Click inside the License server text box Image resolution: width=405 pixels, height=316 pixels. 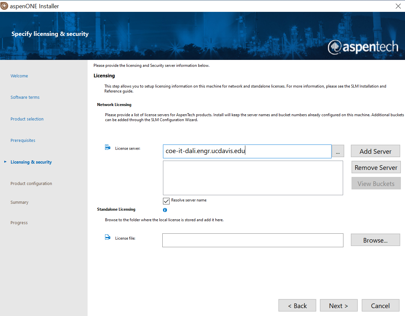click(247, 151)
